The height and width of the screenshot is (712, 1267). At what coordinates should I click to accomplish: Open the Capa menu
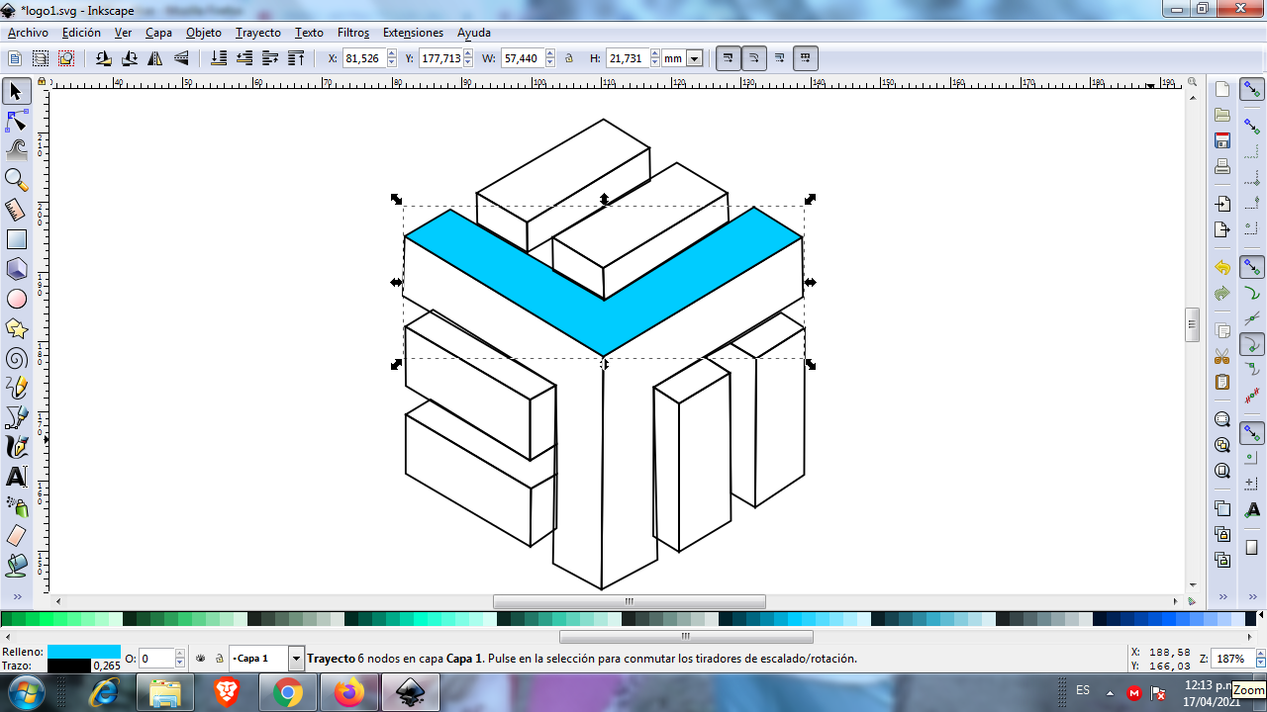click(158, 33)
